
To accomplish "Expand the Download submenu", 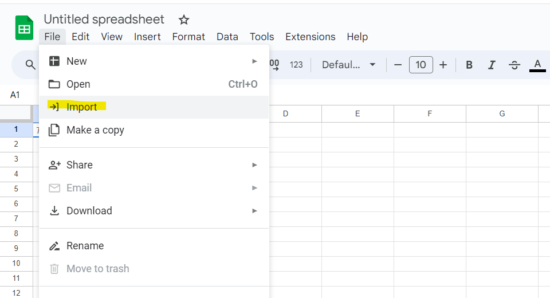I will pyautogui.click(x=154, y=211).
